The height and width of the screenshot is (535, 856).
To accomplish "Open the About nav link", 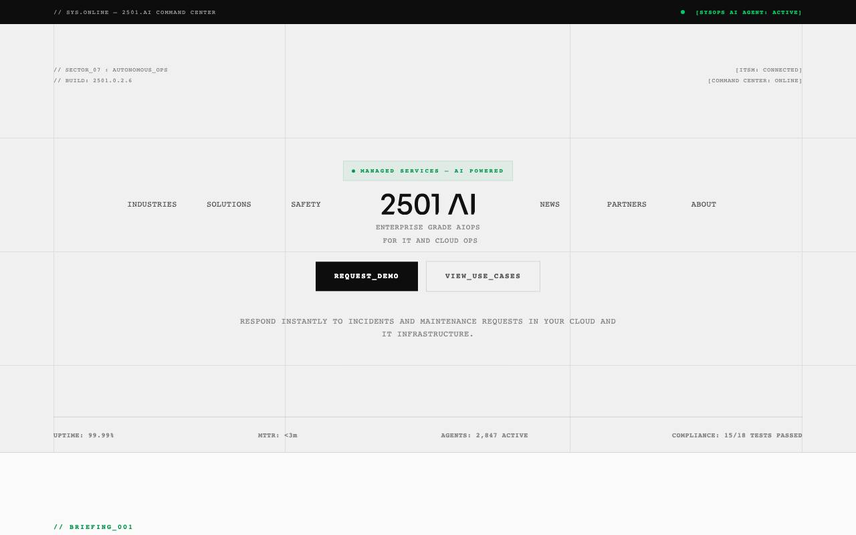I will pyautogui.click(x=704, y=205).
